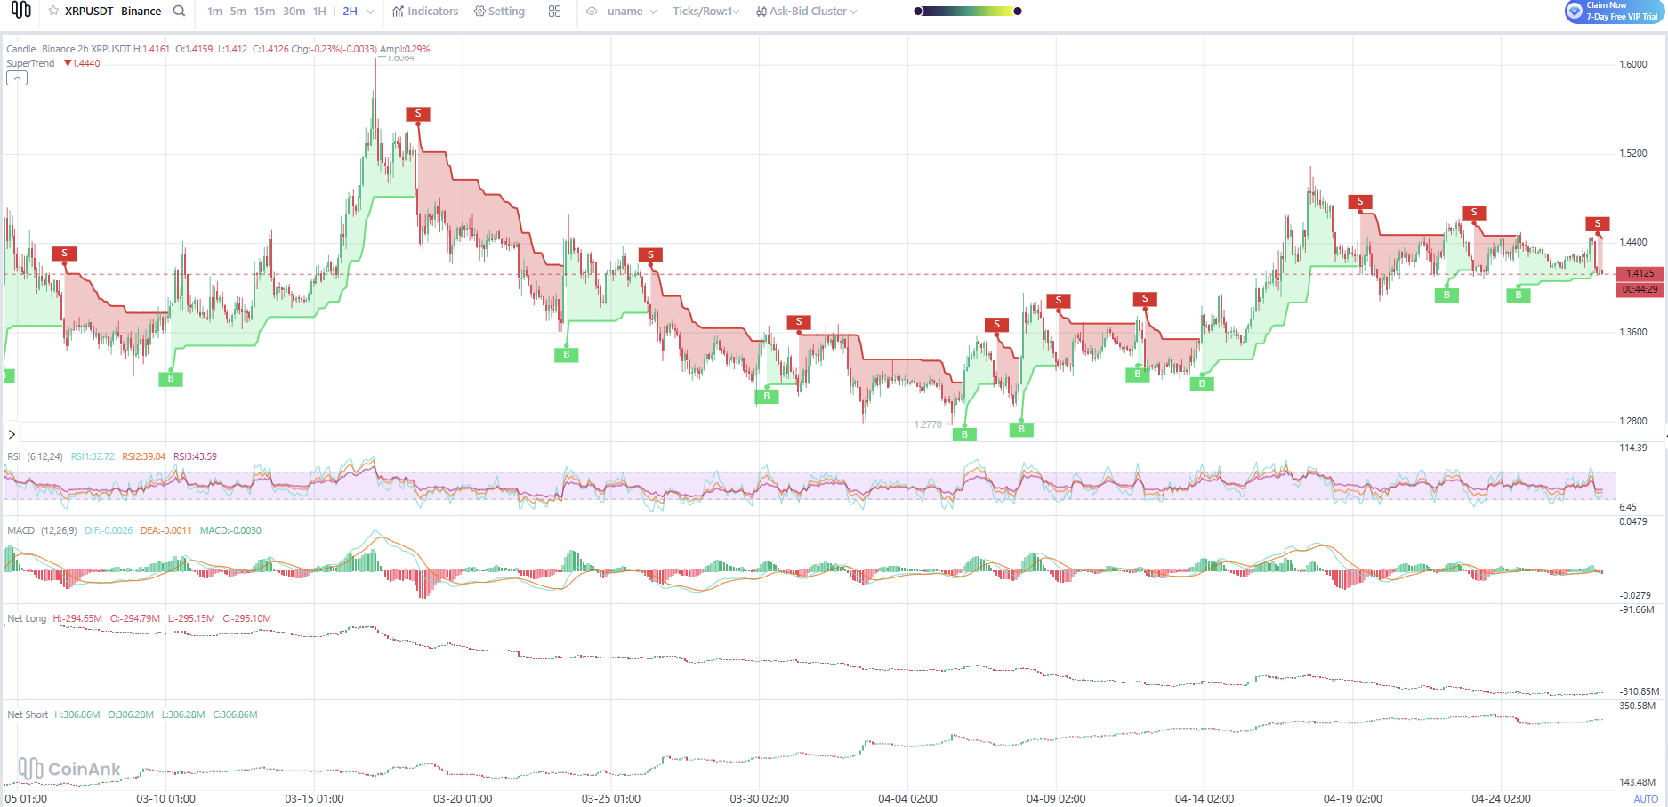Open the symbol search magnifier

(179, 12)
